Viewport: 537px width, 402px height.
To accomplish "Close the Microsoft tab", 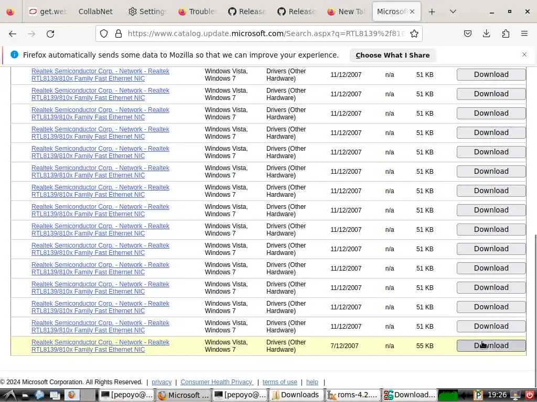I will [x=412, y=12].
